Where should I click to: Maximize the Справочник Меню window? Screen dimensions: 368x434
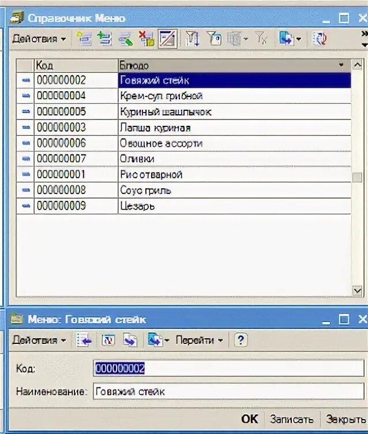coord(344,18)
